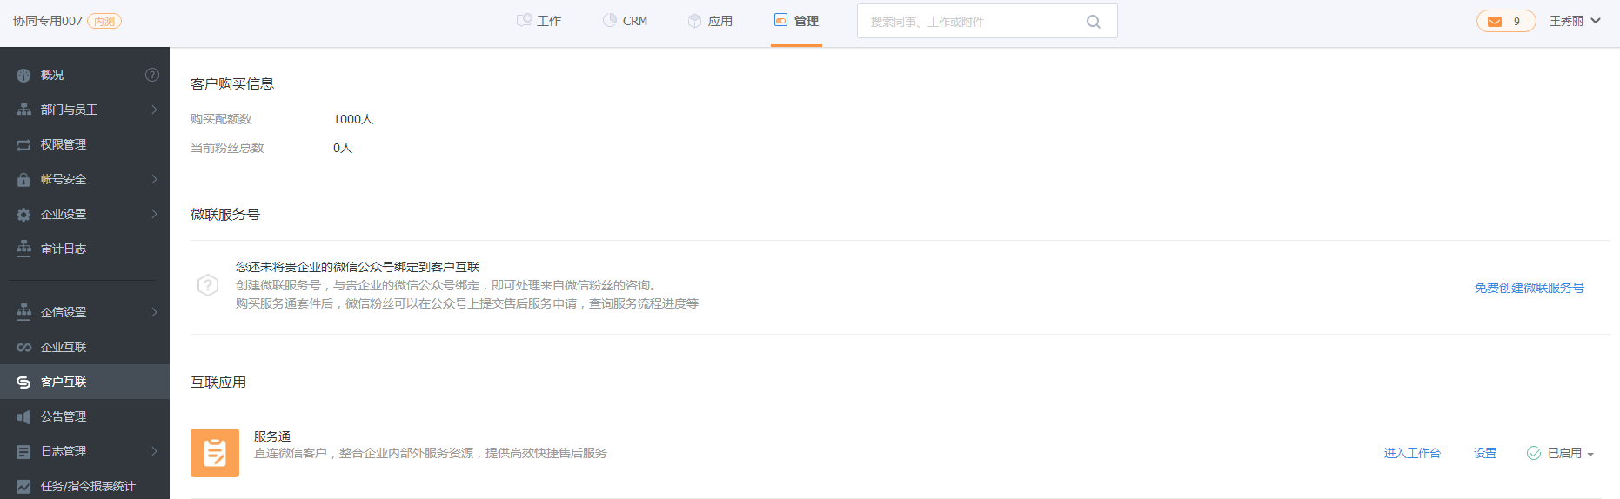
Task: Click the 工作 tab icon in top navigation
Action: [525, 20]
